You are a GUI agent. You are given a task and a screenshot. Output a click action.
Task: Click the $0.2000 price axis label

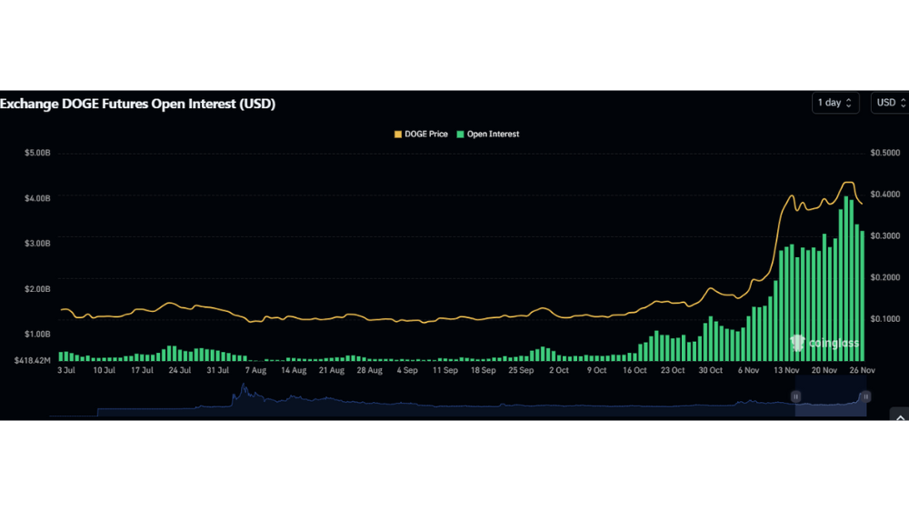885,278
